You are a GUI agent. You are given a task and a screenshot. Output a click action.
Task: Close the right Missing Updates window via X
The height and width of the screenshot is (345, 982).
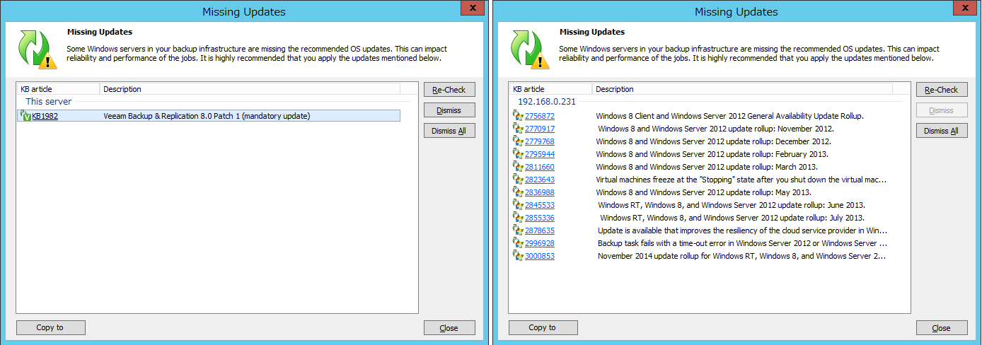pyautogui.click(x=965, y=8)
